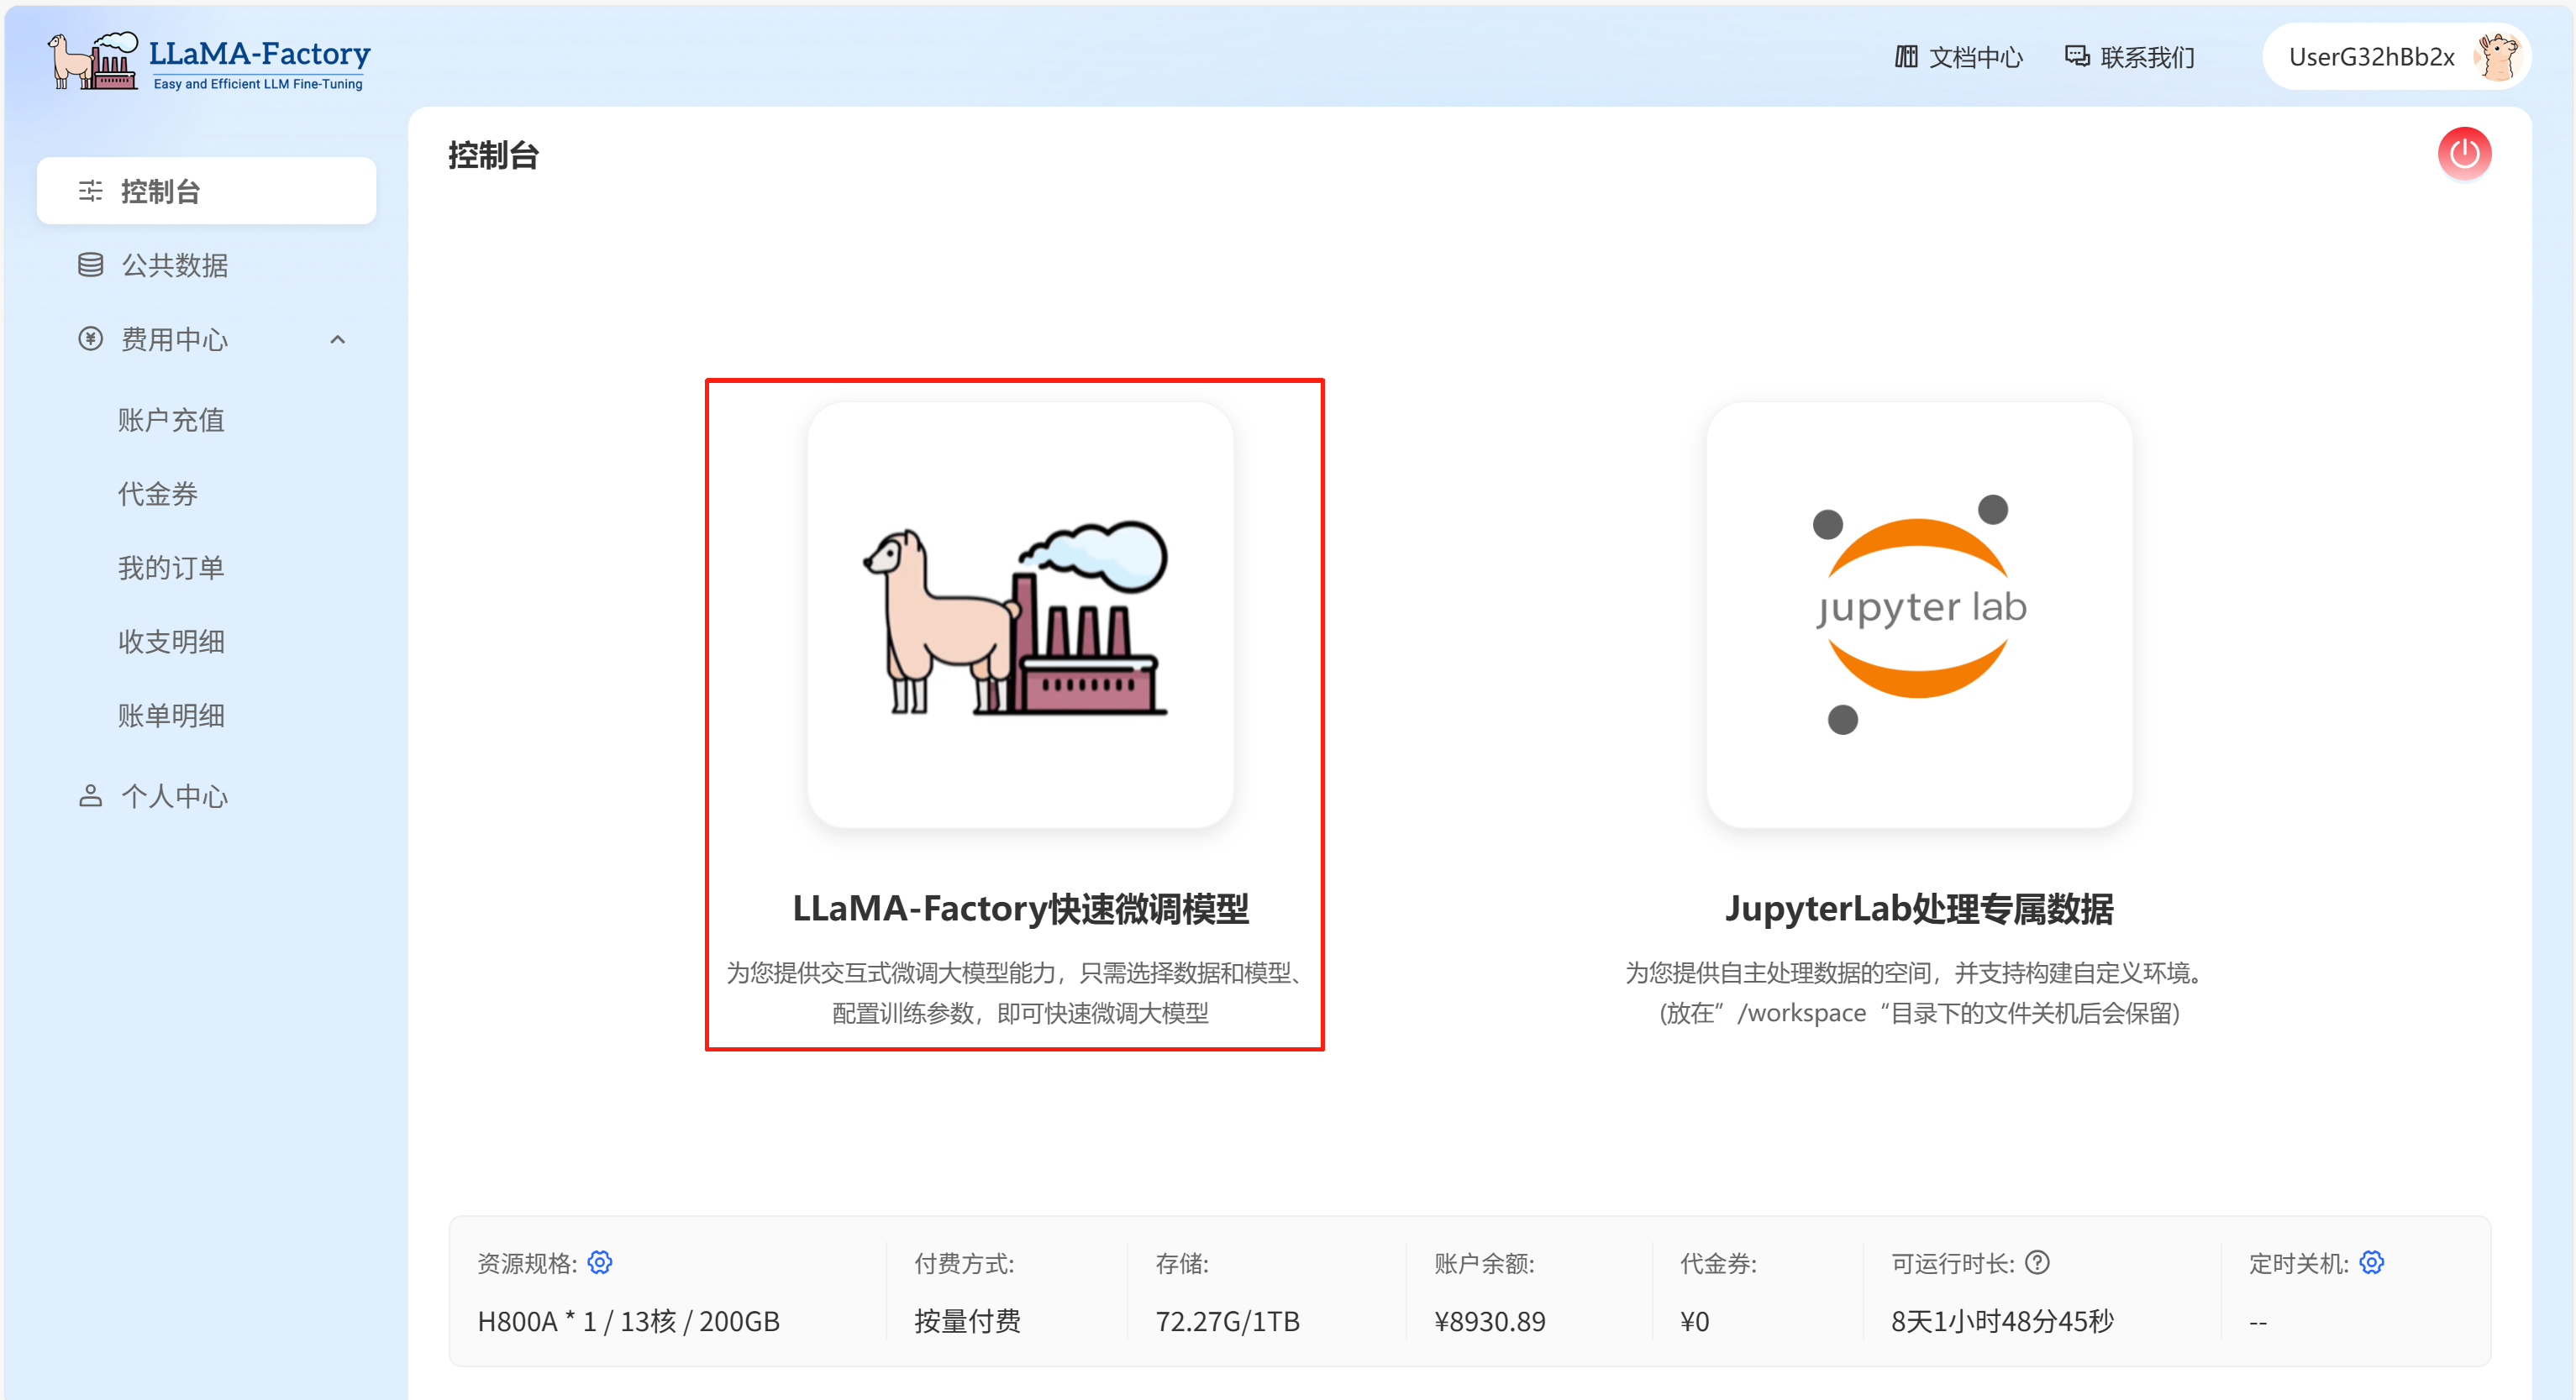Image resolution: width=2576 pixels, height=1400 pixels.
Task: Select 公共数据 in the sidebar
Action: (x=175, y=265)
